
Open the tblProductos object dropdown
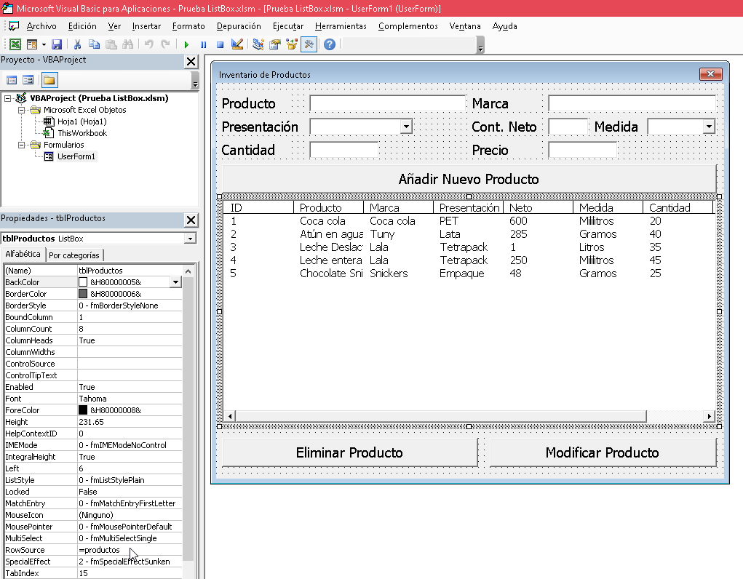coord(190,239)
